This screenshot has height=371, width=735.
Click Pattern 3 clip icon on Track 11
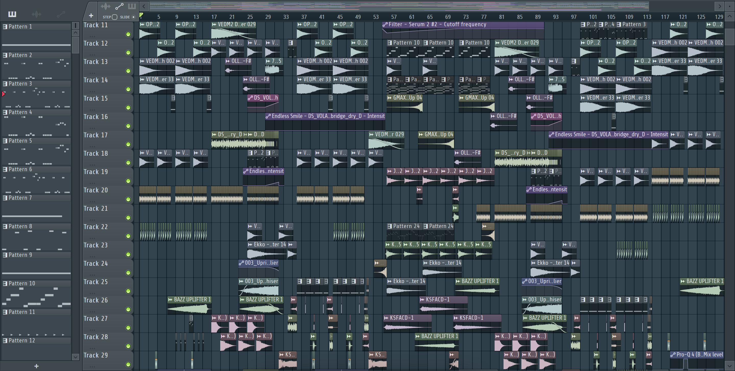[619, 24]
